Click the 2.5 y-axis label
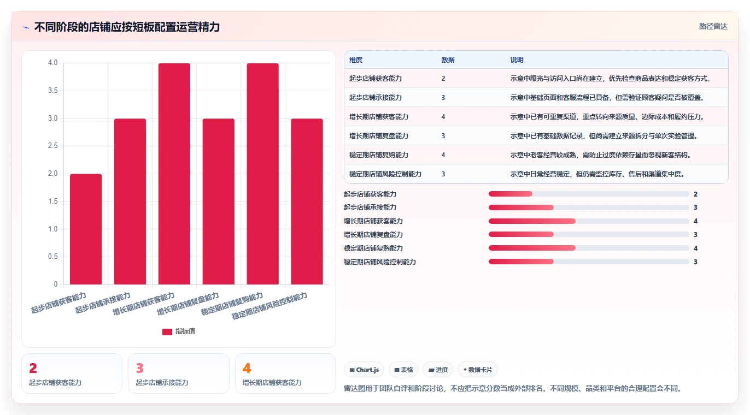Screen dimensions: 750x415 [x=52, y=146]
